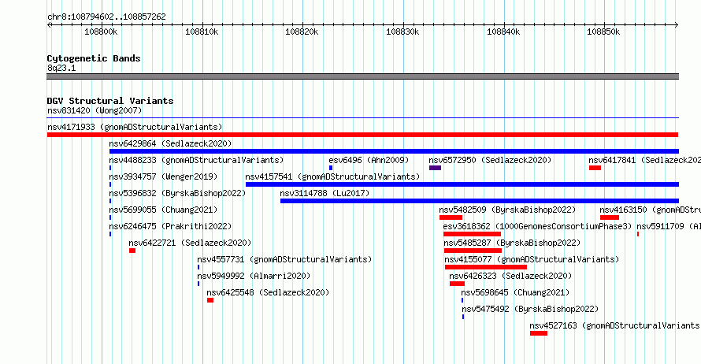Open the nsv5911709 label
Image resolution: width=701 pixels, height=364 pixels.
(x=669, y=226)
